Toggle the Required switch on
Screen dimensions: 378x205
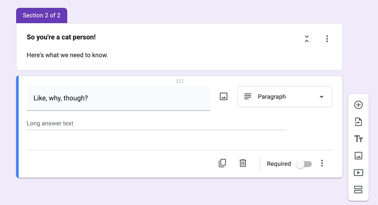coord(304,164)
